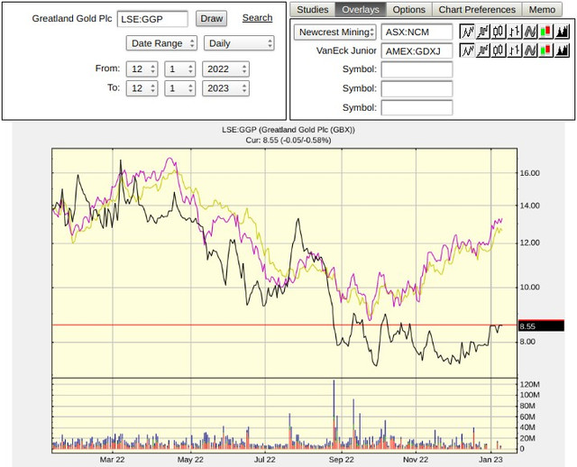Select OHLC bar style for ASX:NCM overlay

point(515,32)
